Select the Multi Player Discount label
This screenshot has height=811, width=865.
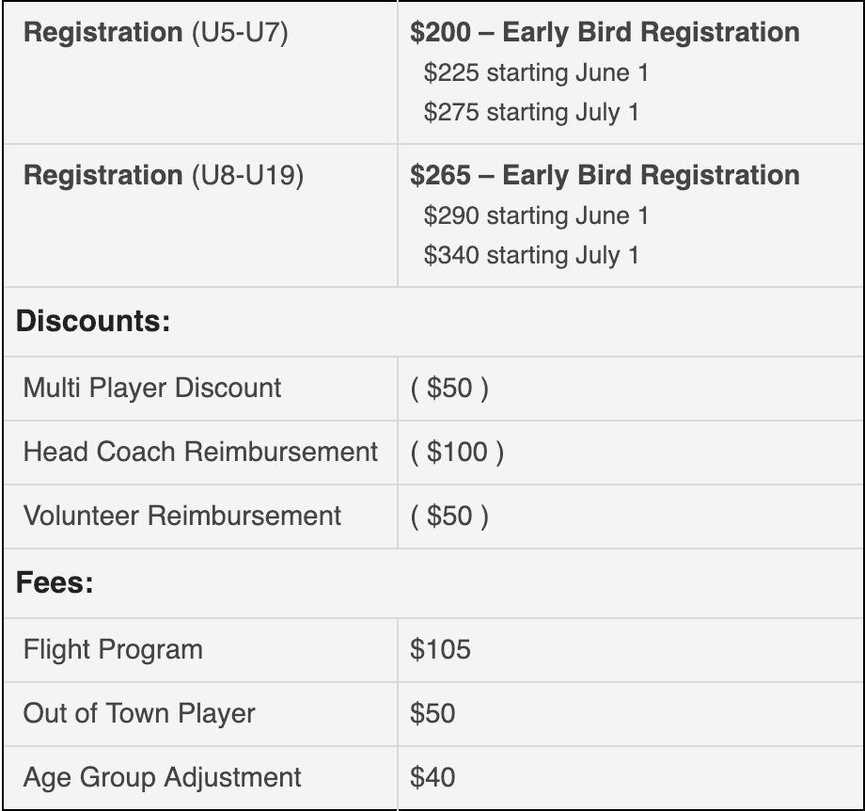click(x=152, y=388)
